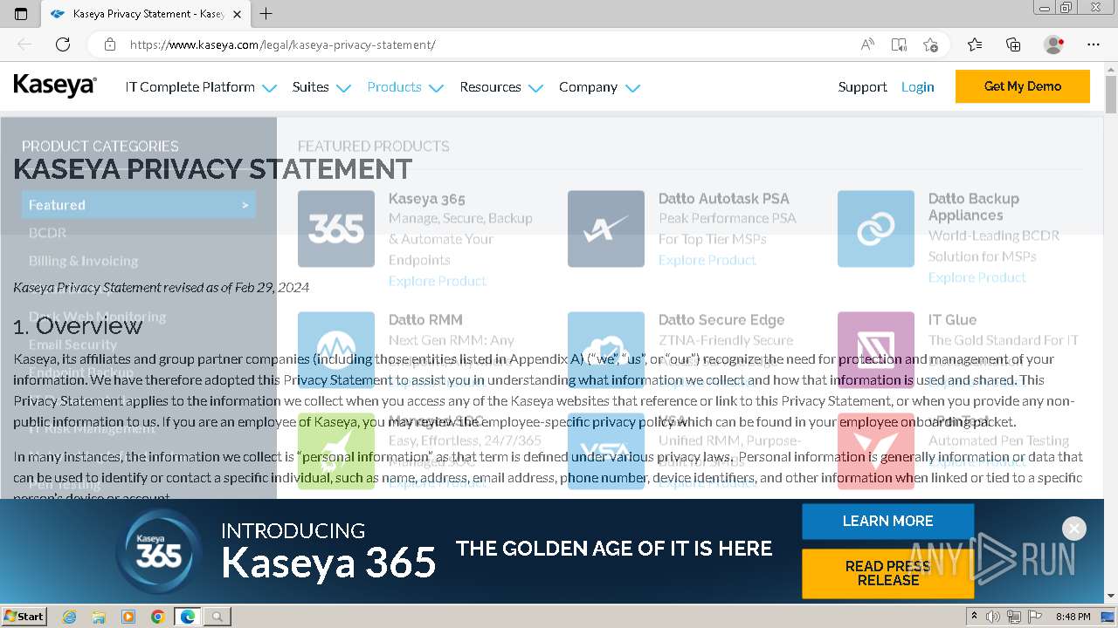This screenshot has width=1118, height=628.
Task: Click the Kaseya 365 product tile icon
Action: 336,229
